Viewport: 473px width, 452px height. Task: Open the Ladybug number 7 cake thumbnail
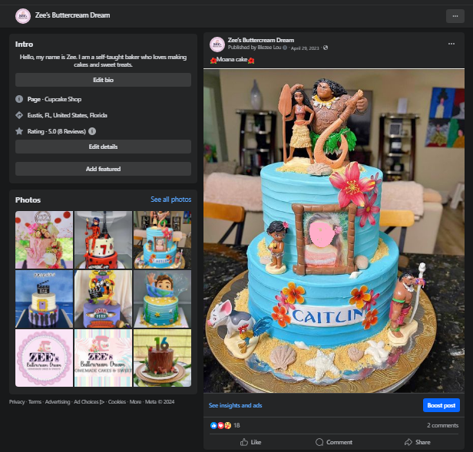point(103,239)
